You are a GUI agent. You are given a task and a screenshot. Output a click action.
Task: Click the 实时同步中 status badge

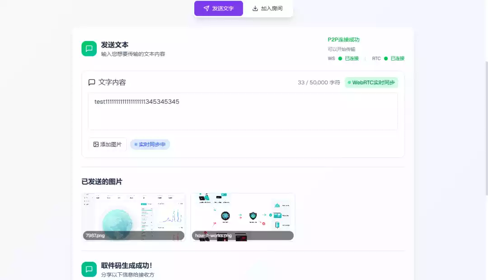click(150, 144)
